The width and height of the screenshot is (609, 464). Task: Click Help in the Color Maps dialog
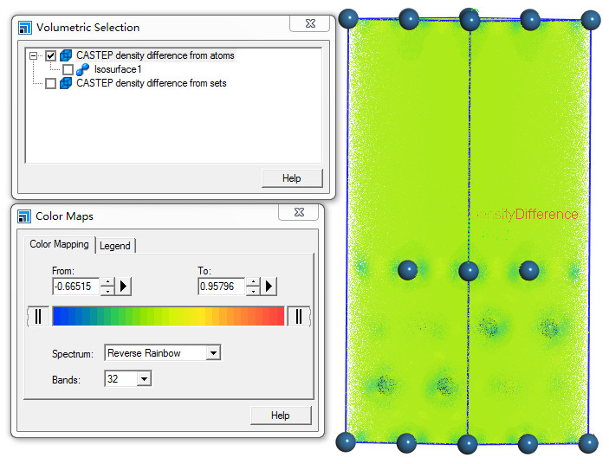[x=280, y=416]
